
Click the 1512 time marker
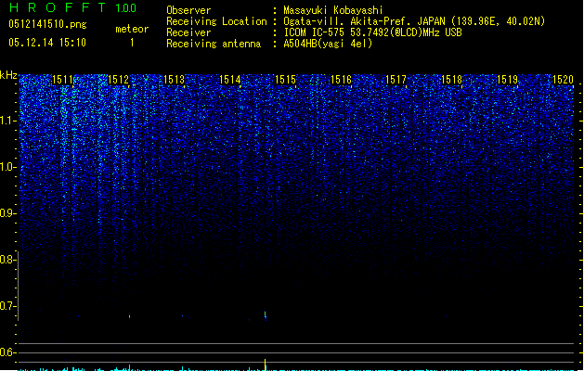coord(118,80)
